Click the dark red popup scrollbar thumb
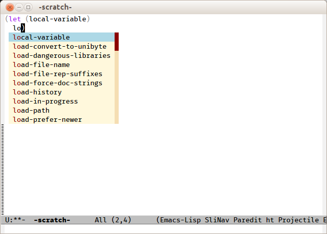327x234 pixels. tap(117, 42)
